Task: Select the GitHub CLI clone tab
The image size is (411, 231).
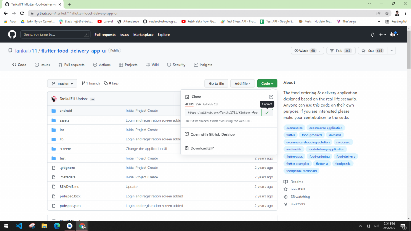Action: 210,104
